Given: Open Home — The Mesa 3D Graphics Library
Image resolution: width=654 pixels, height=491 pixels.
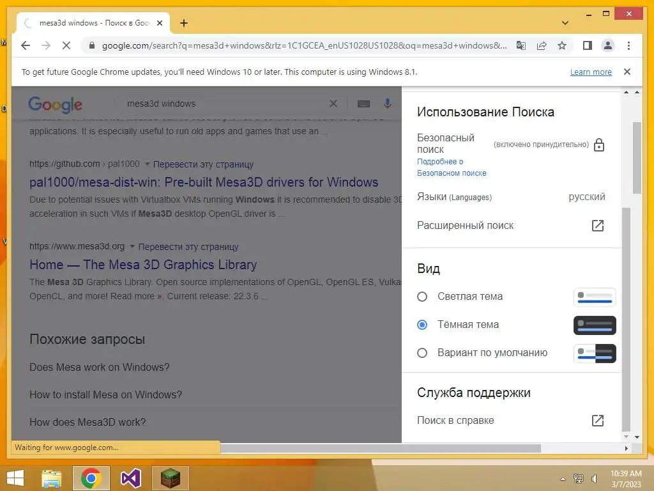Looking at the screenshot, I should [x=143, y=265].
